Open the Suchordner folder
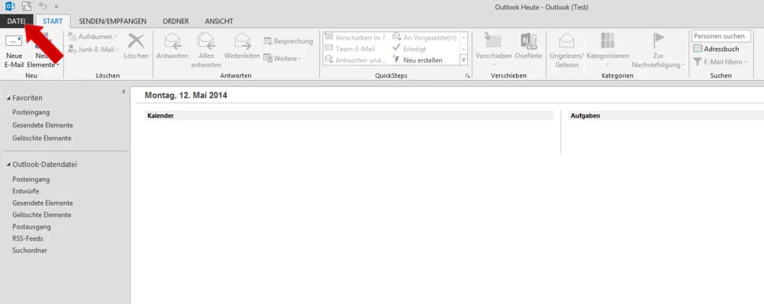 (30, 251)
